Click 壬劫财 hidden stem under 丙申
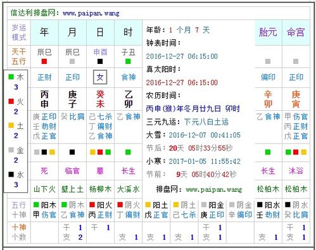The height and width of the screenshot is (250, 316). [x=44, y=127]
